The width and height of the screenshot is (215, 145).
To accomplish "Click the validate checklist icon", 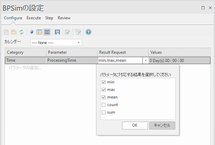I will pyautogui.click(x=68, y=32).
